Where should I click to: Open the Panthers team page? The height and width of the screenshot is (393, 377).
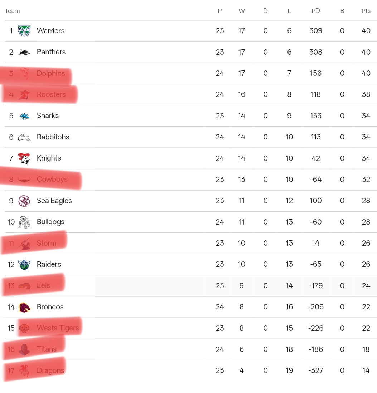click(x=51, y=52)
